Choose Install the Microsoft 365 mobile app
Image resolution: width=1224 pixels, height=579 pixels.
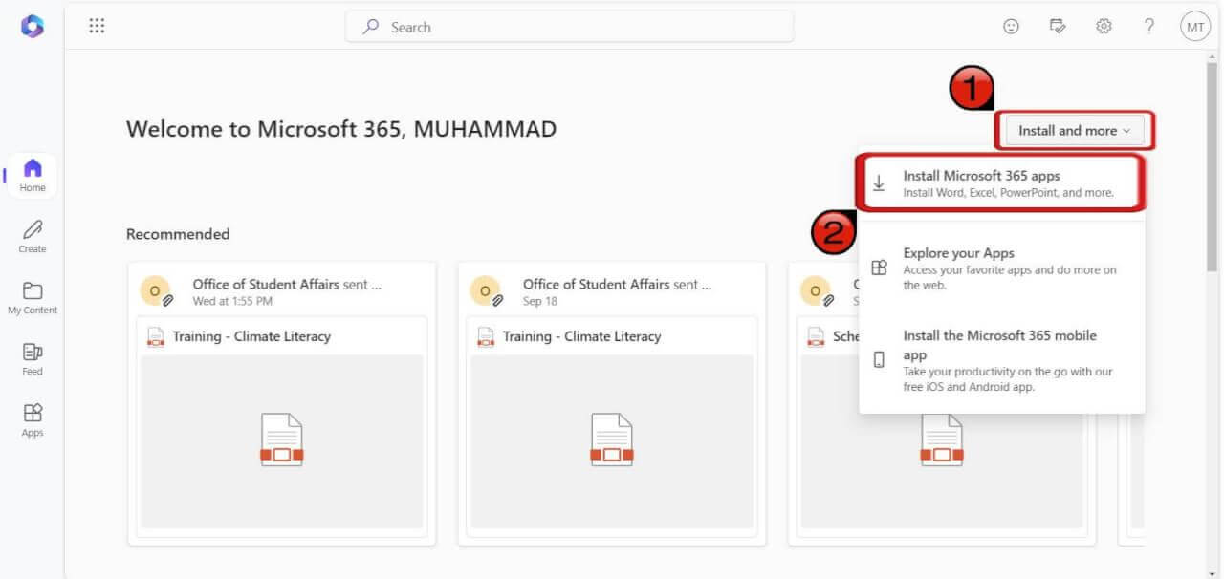coord(1002,361)
